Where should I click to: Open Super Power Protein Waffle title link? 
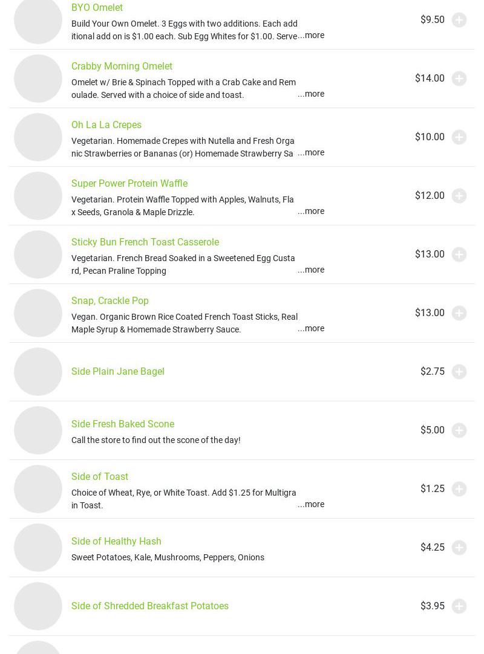129,183
